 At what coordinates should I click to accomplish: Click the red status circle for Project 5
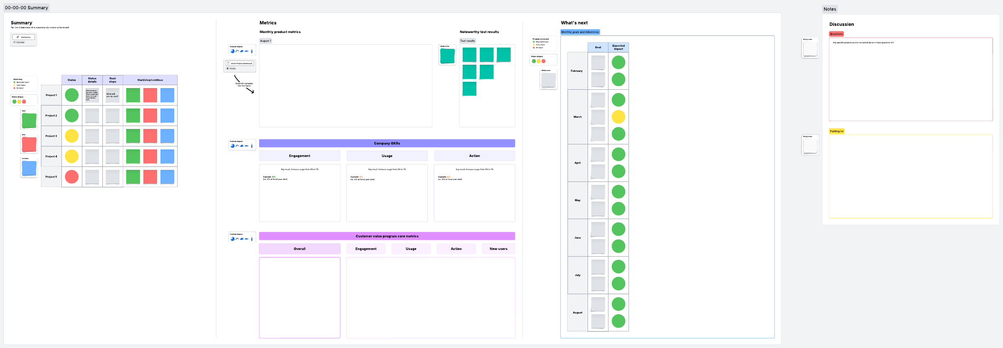72,177
